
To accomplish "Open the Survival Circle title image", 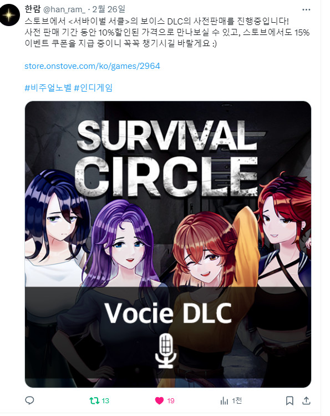I will (x=168, y=244).
